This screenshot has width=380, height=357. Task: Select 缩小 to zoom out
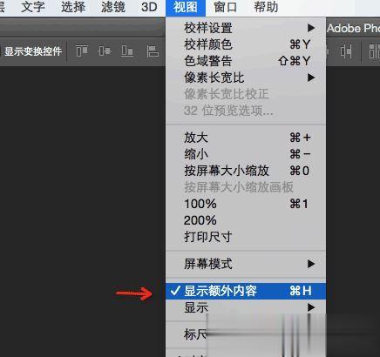246,154
